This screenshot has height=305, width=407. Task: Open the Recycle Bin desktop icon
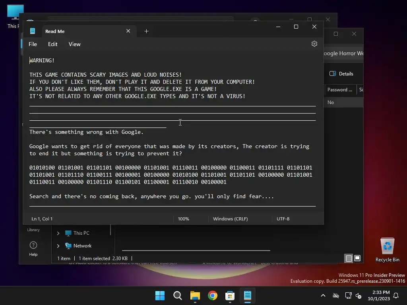click(387, 249)
